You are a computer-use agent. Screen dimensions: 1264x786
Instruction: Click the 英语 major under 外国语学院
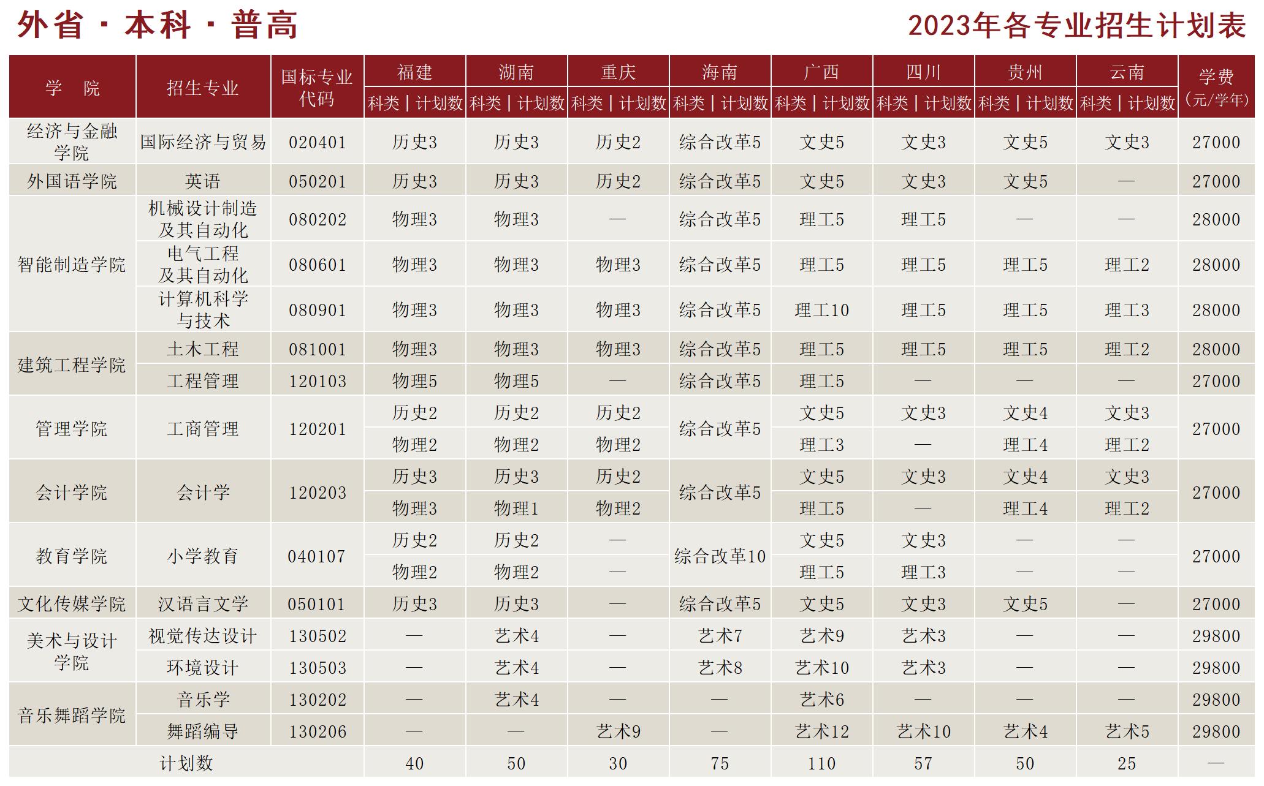point(203,179)
